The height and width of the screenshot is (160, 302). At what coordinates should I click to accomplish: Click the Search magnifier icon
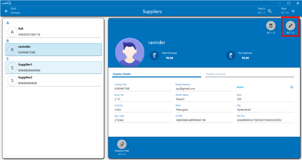(270, 11)
